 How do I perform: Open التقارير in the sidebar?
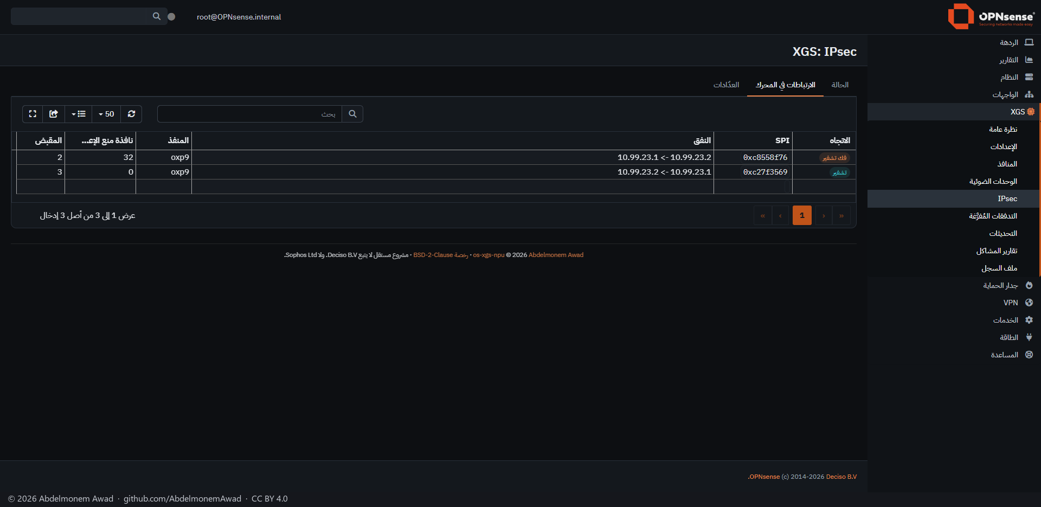(x=954, y=60)
